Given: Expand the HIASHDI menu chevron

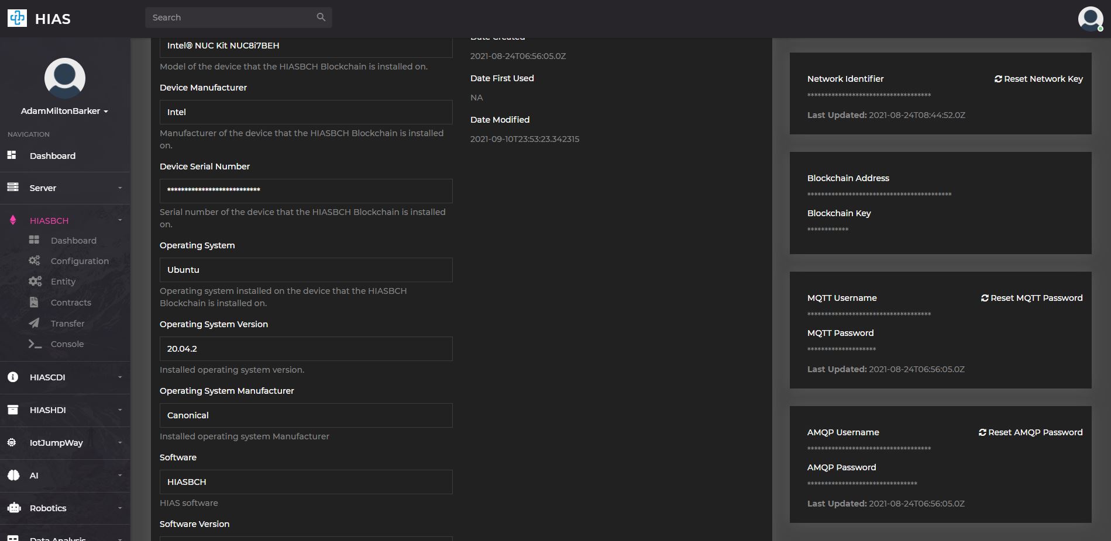Looking at the screenshot, I should pyautogui.click(x=120, y=410).
